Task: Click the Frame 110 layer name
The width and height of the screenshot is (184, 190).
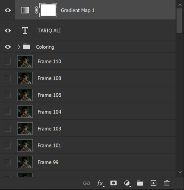Action: [49, 62]
